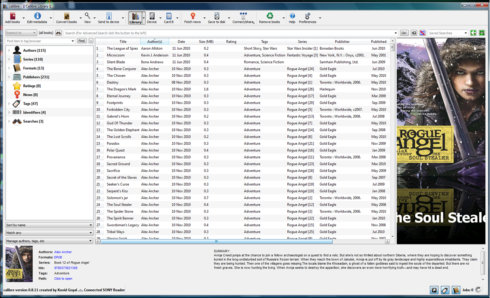The width and height of the screenshot is (490, 298).
Task: Sort by Size (MB) column header
Action: 206,41
